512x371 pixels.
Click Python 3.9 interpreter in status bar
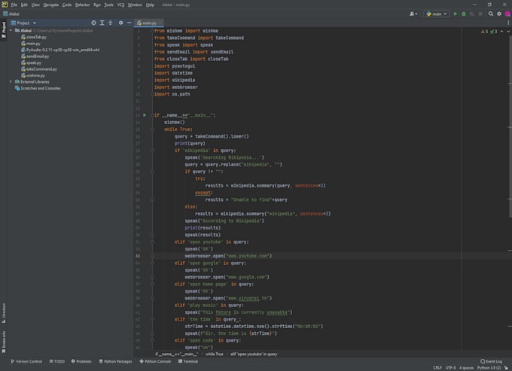pos(489,368)
